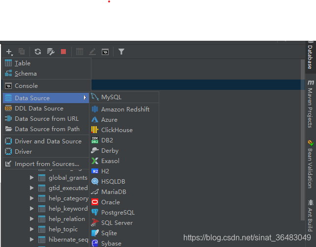The width and height of the screenshot is (316, 247).
Task: Expand the hibernate_seq table node
Action: click(31, 239)
